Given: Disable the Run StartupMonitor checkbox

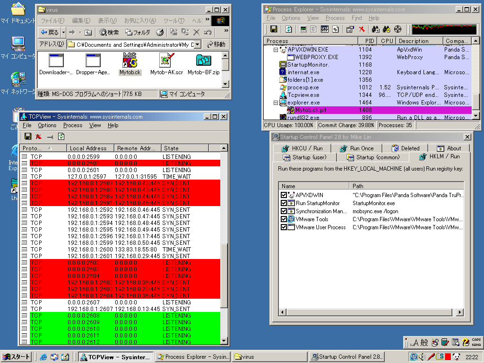Looking at the screenshot, I should coord(284,203).
